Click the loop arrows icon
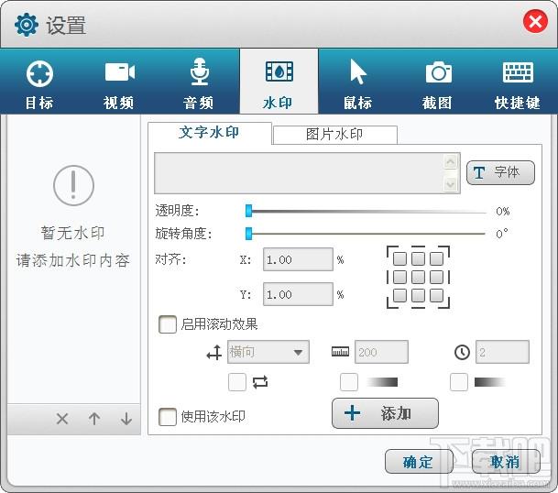 (x=260, y=382)
